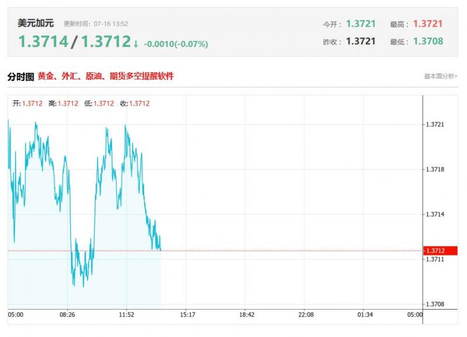
Task: Click the 最低 low price value
Action: 428,41
